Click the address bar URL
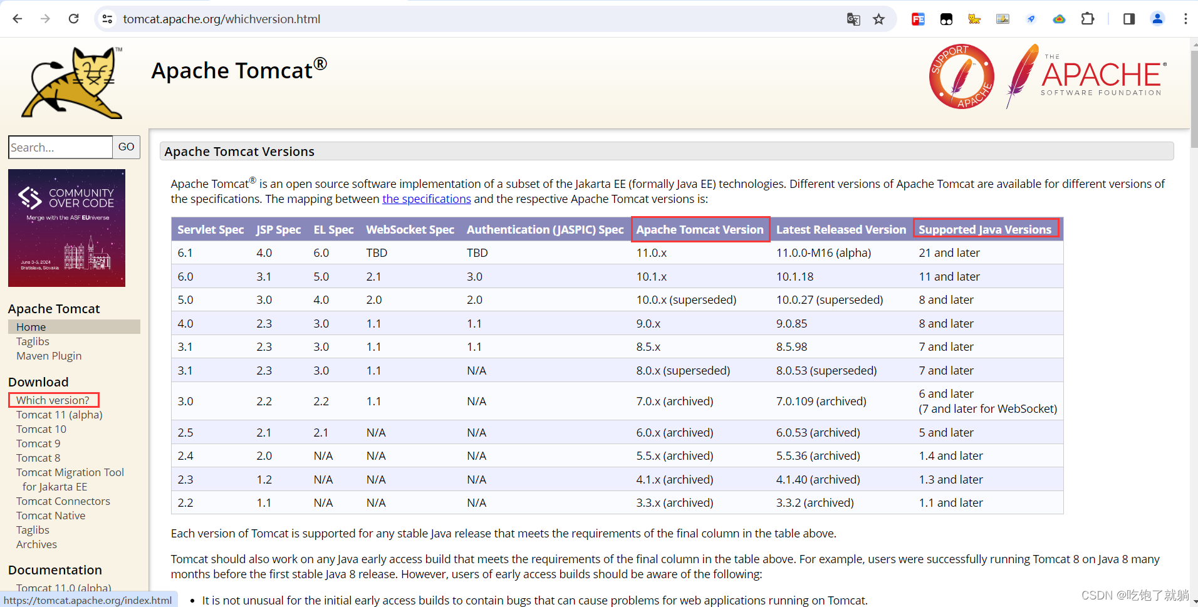The height and width of the screenshot is (607, 1198). [222, 19]
